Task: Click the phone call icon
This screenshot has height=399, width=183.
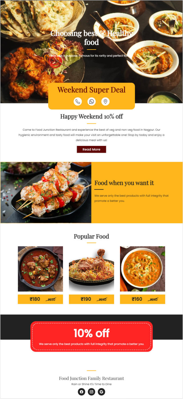Action: (x=78, y=101)
